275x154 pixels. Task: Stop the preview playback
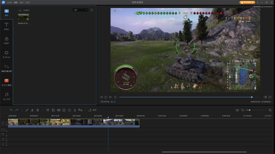[115, 97]
